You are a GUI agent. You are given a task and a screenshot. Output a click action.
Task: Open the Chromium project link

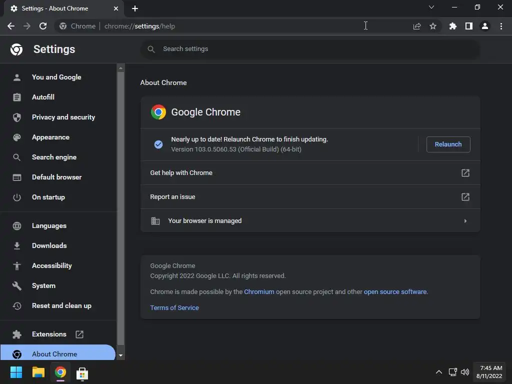259,291
